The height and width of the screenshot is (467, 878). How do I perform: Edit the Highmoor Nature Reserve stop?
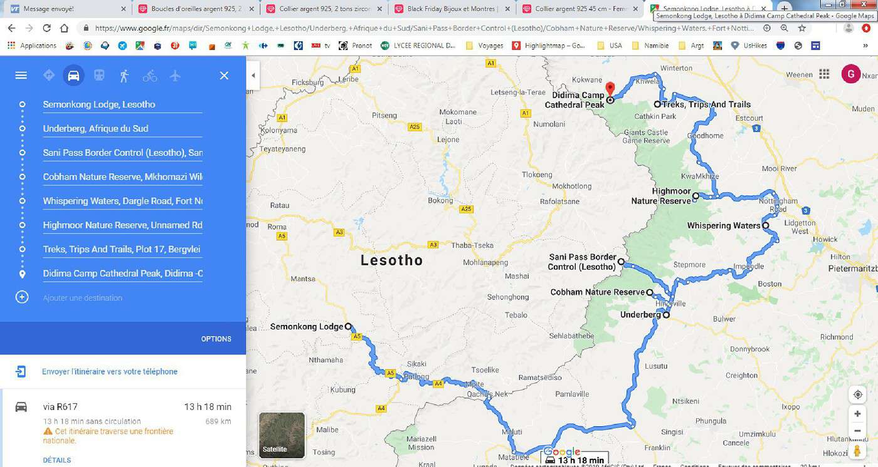pyautogui.click(x=122, y=225)
